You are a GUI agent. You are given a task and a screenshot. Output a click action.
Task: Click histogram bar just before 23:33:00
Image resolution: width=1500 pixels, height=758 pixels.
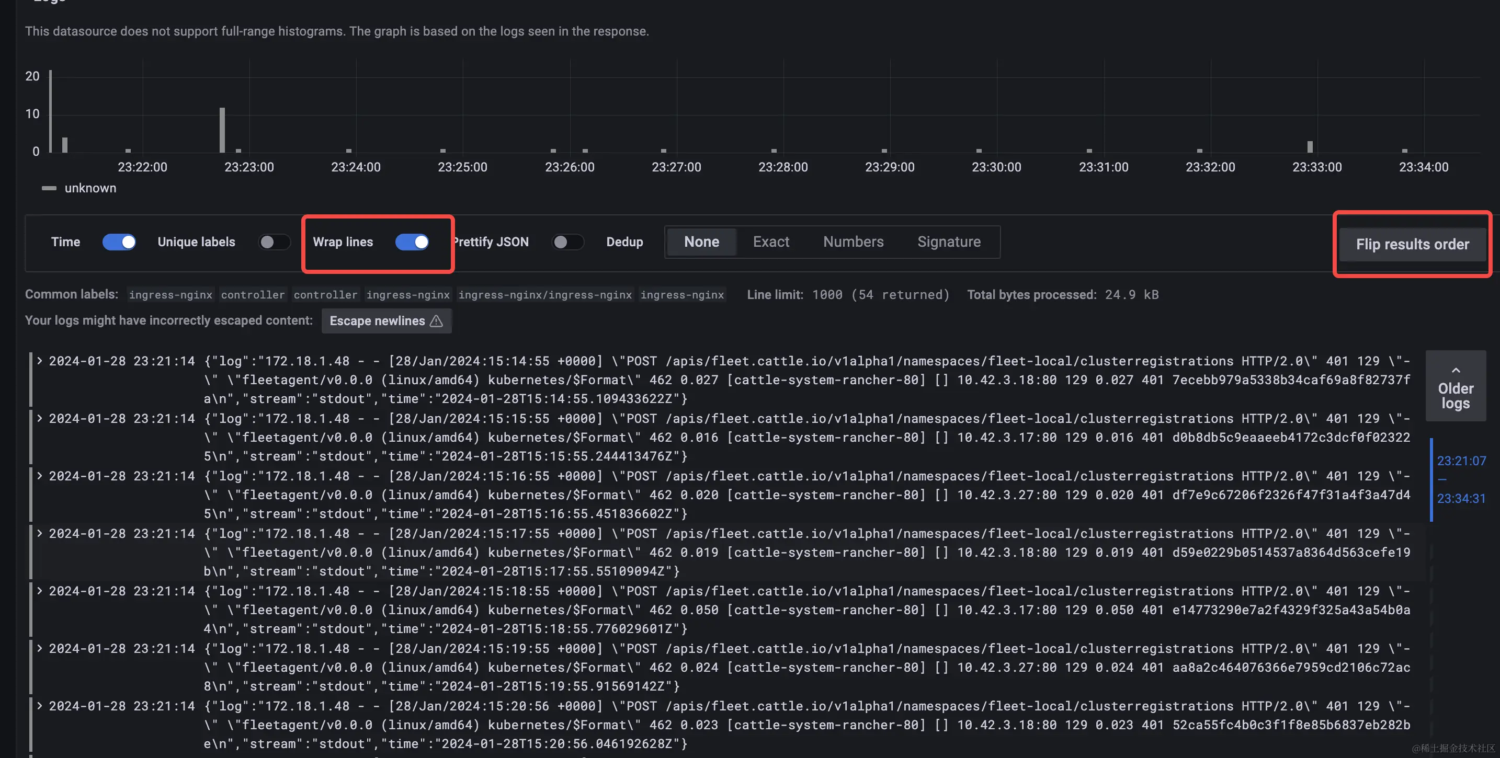coord(1310,147)
